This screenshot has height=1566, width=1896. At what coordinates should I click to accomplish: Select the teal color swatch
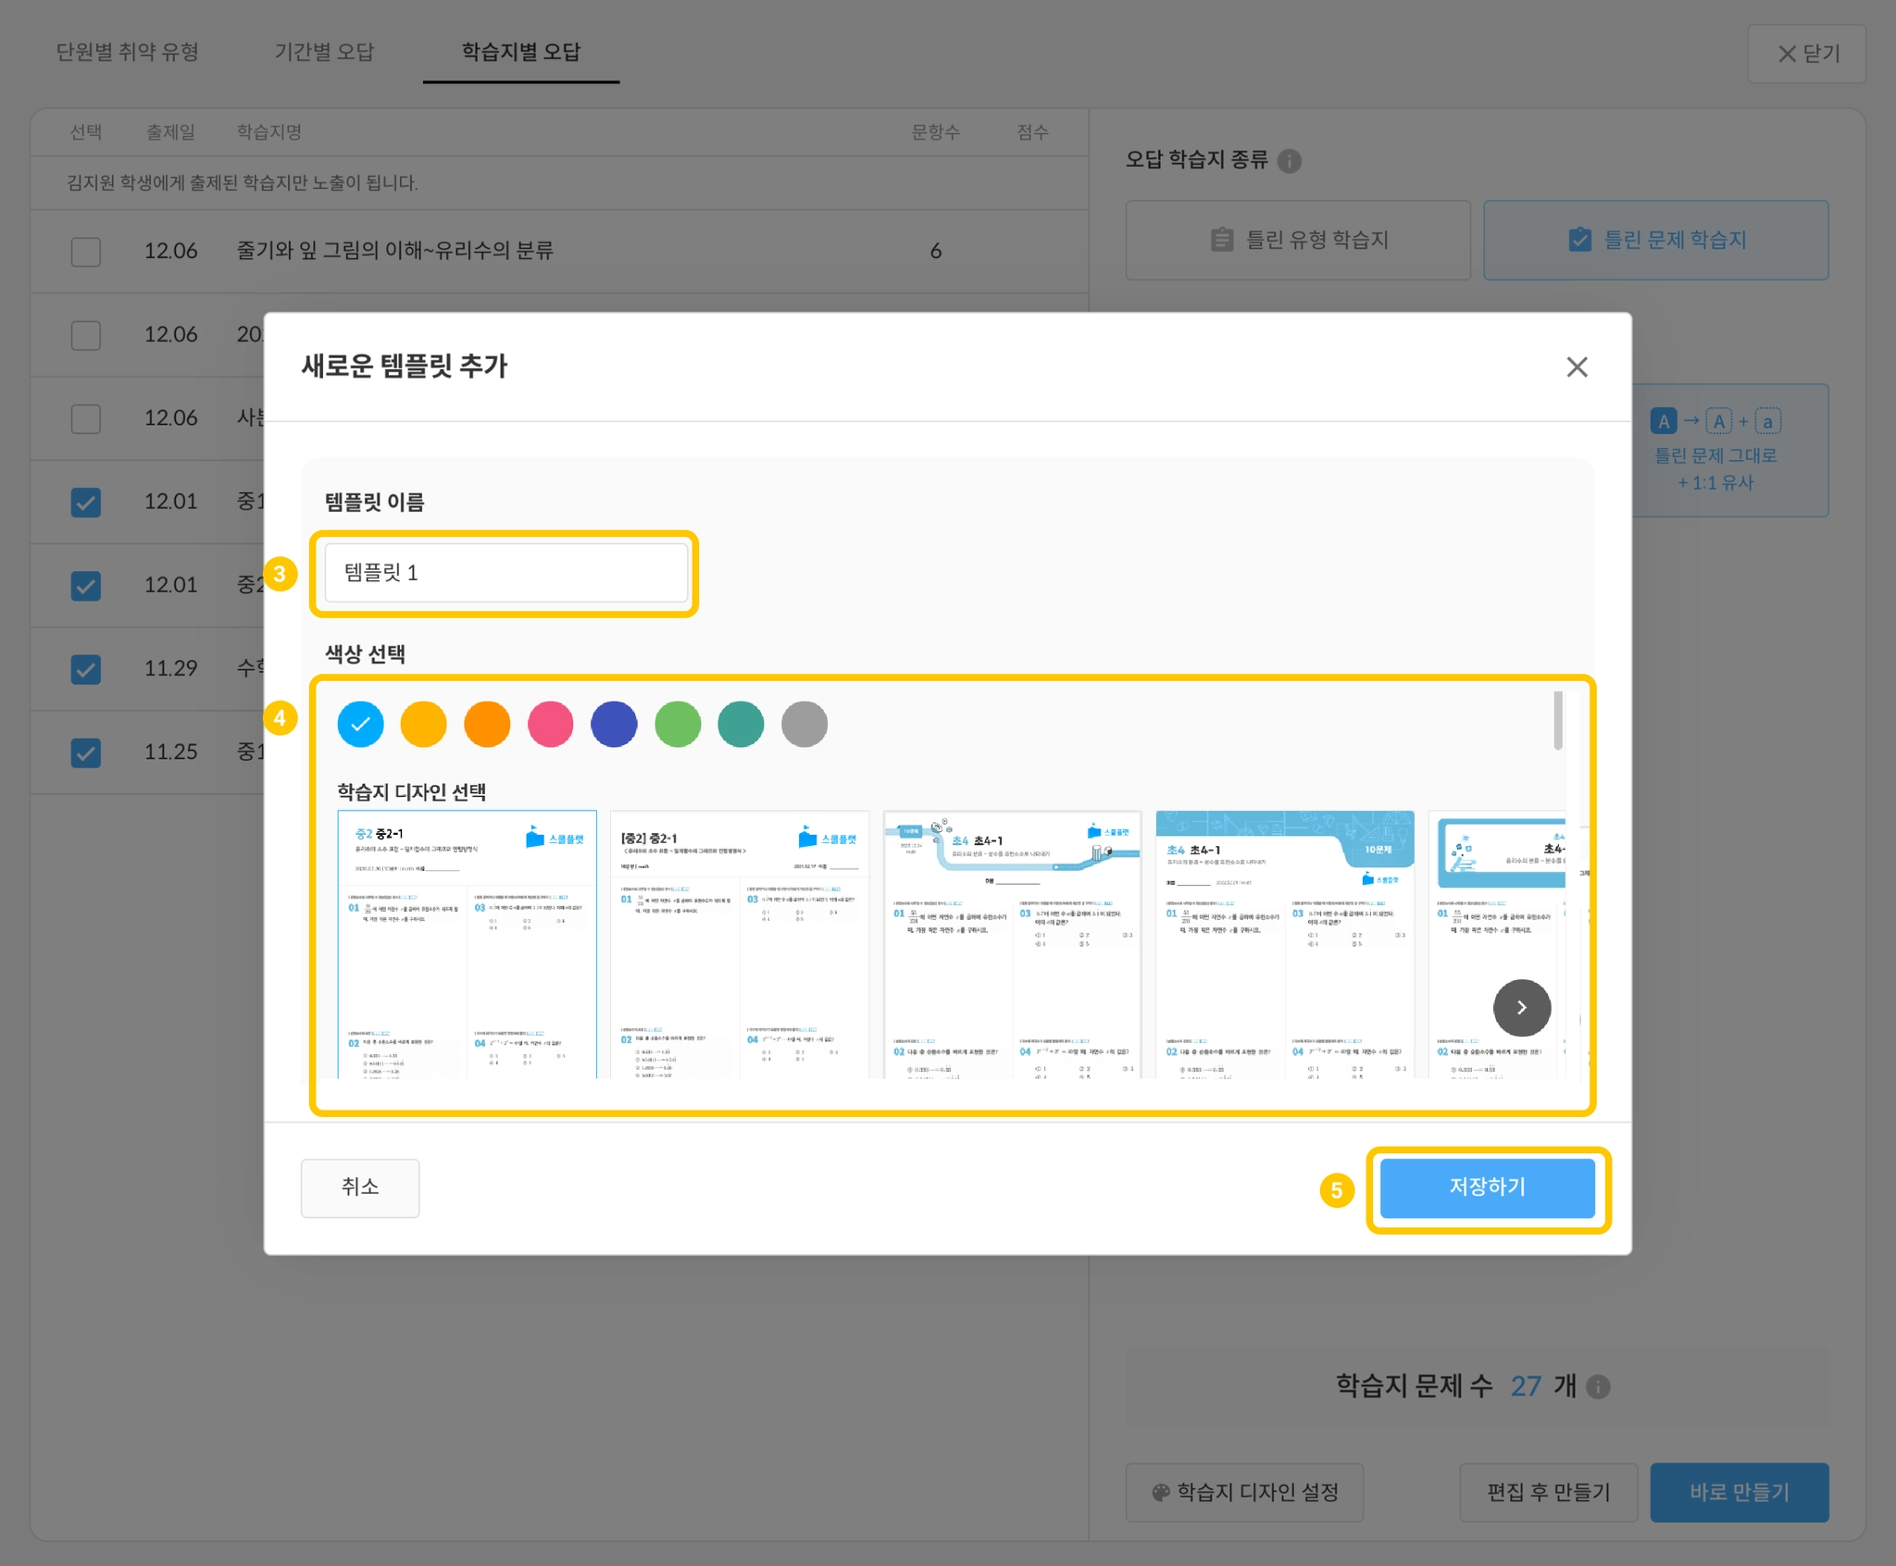pos(741,724)
